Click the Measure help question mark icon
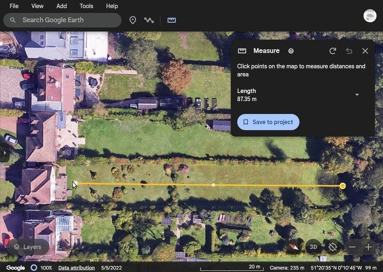Image resolution: width=383 pixels, height=272 pixels. point(290,51)
